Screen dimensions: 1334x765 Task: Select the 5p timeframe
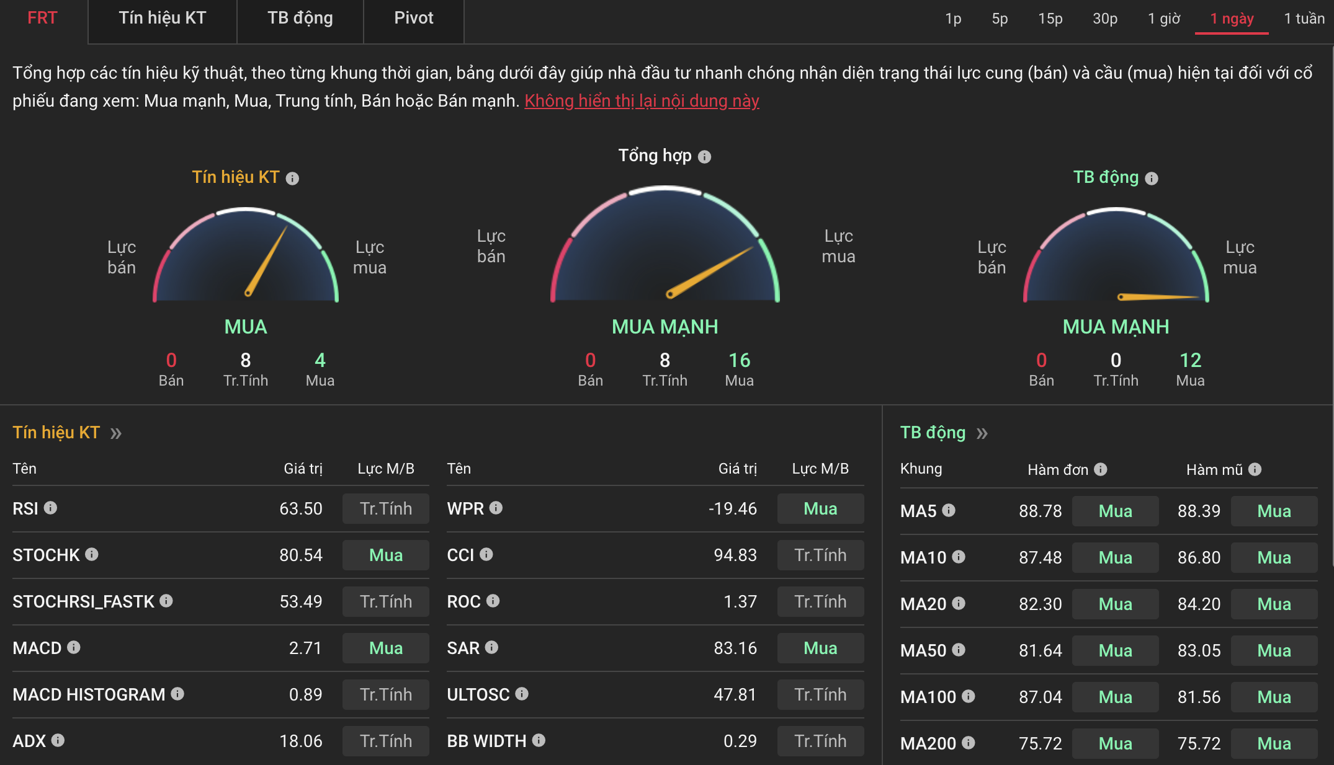(x=1000, y=19)
